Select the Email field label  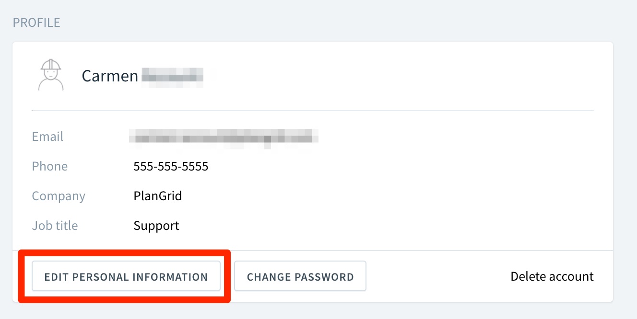(x=47, y=137)
